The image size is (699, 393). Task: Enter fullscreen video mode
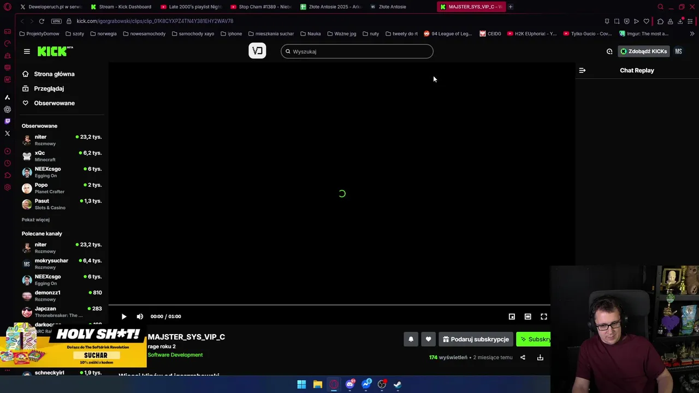coord(544,317)
